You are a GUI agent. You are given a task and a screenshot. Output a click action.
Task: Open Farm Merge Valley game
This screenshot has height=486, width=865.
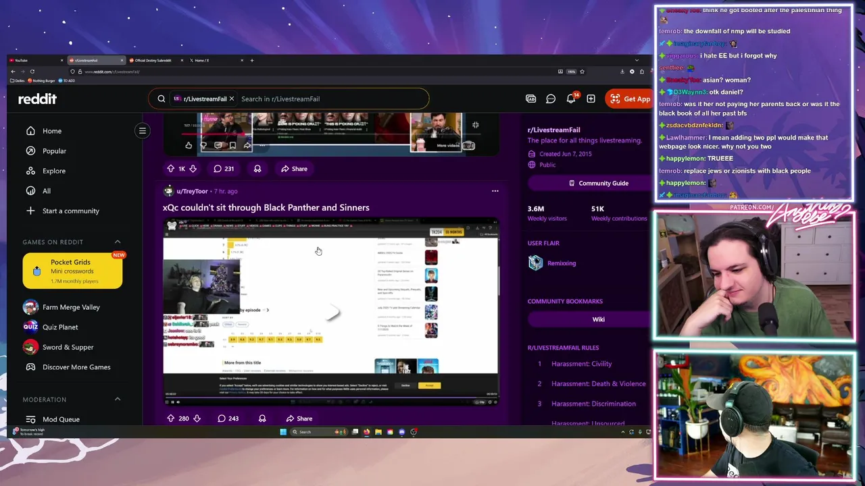pyautogui.click(x=71, y=307)
